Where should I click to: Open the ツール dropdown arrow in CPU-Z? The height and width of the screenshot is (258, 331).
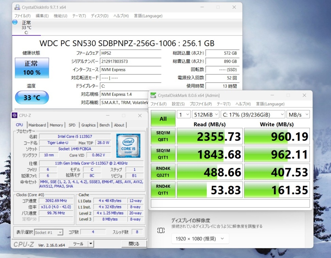click(x=91, y=244)
